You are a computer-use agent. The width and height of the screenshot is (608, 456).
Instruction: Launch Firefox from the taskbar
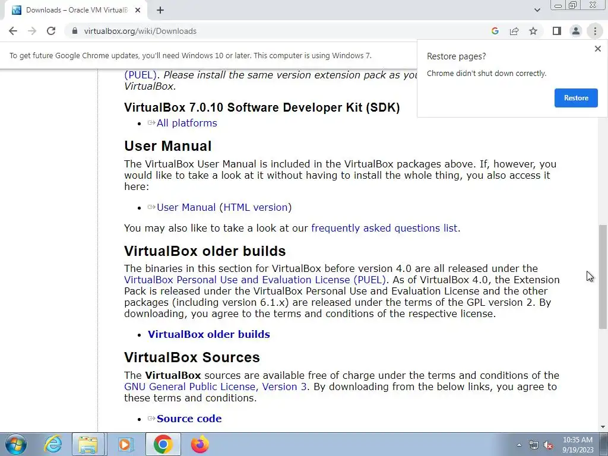[x=200, y=444]
